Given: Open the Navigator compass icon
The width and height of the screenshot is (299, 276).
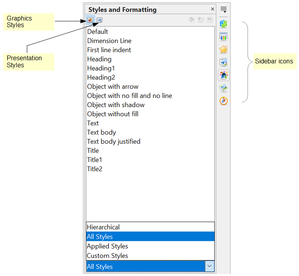Looking at the screenshot, I should (x=223, y=101).
